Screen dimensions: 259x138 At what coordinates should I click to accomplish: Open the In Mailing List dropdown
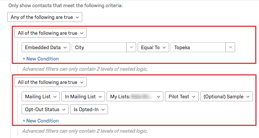83,96
